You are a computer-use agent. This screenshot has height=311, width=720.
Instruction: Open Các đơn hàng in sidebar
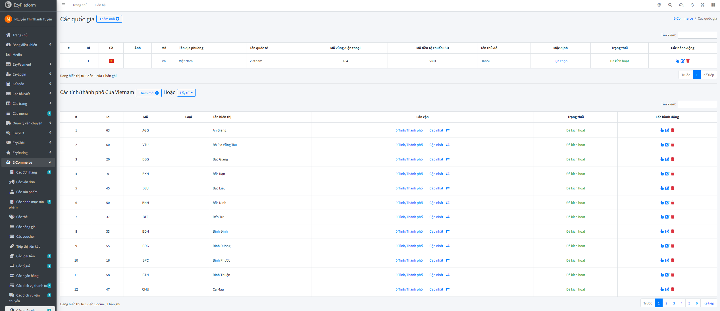(x=26, y=172)
